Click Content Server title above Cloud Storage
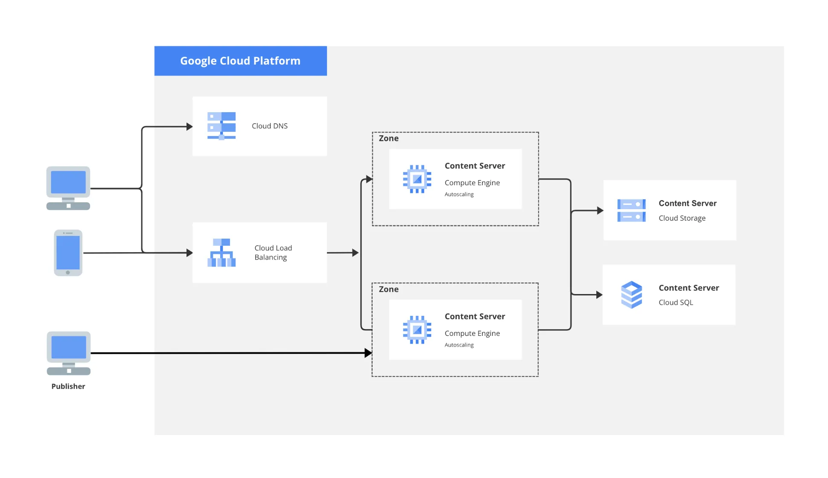828x478 pixels. pos(688,203)
